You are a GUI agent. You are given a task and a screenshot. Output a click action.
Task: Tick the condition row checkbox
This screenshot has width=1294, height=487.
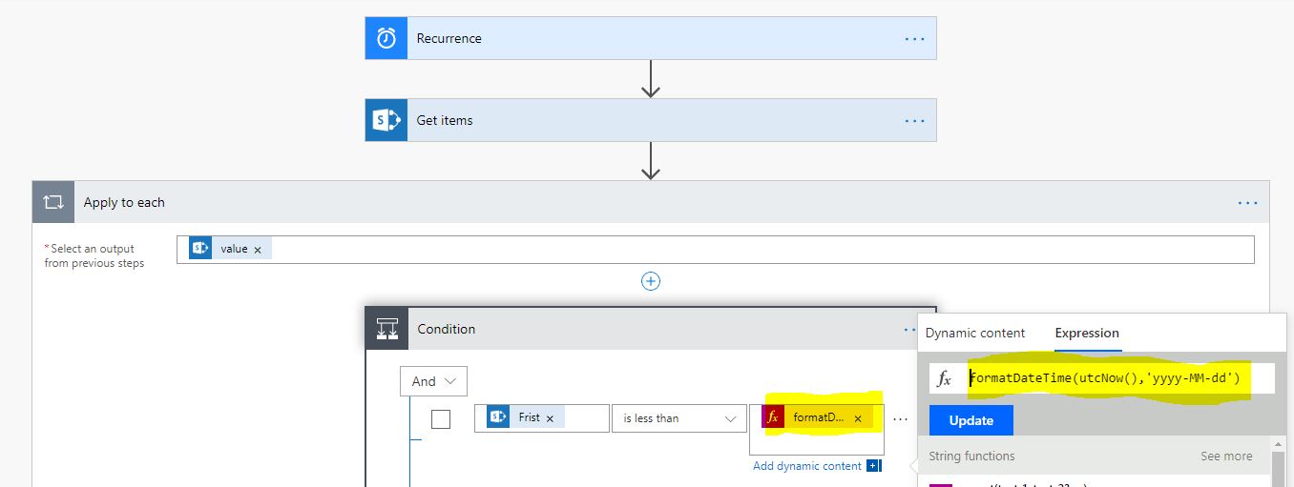pyautogui.click(x=441, y=418)
